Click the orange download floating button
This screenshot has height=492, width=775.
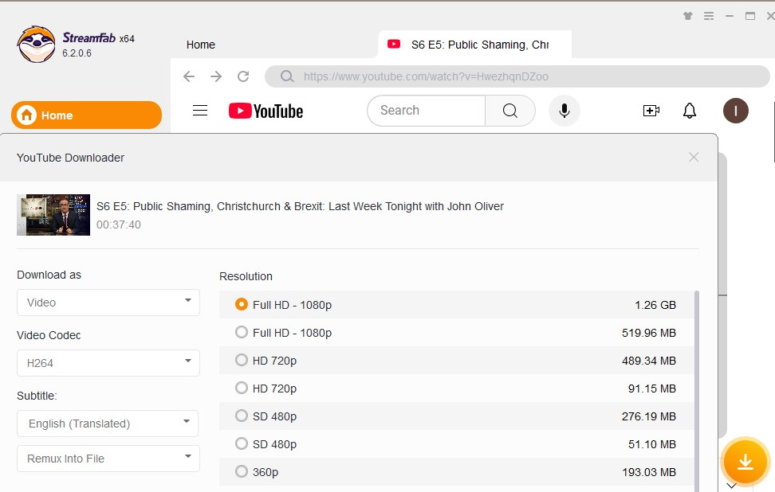[745, 462]
